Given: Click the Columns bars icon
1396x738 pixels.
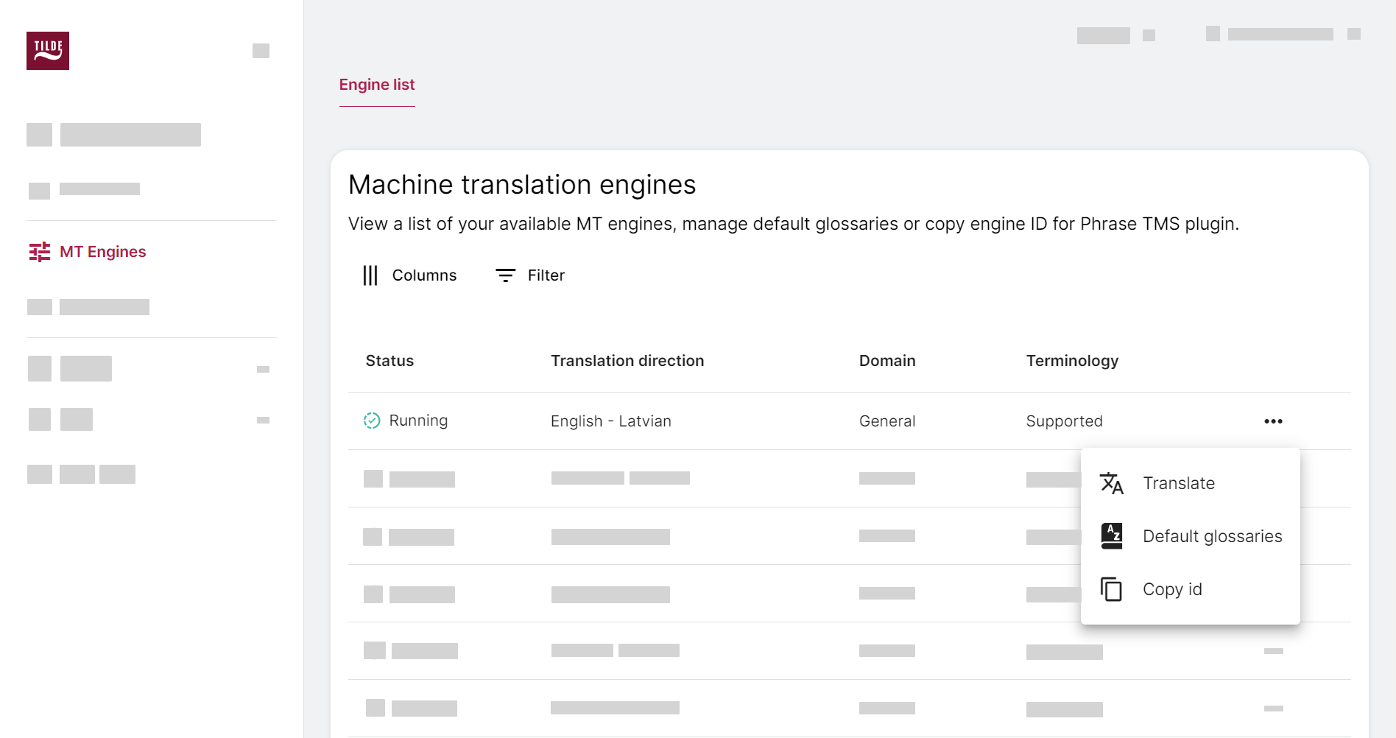Looking at the screenshot, I should point(370,275).
